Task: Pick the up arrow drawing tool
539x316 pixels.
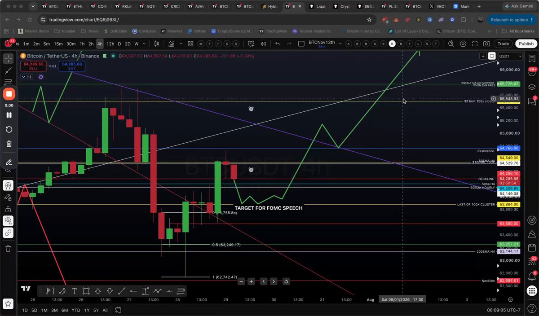Action: (97, 291)
